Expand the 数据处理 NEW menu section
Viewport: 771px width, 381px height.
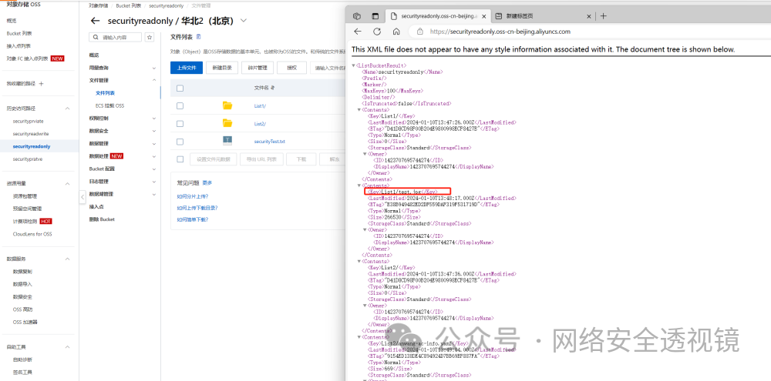coord(154,156)
